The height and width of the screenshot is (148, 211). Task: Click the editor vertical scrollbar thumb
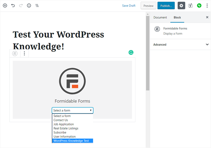(148, 53)
